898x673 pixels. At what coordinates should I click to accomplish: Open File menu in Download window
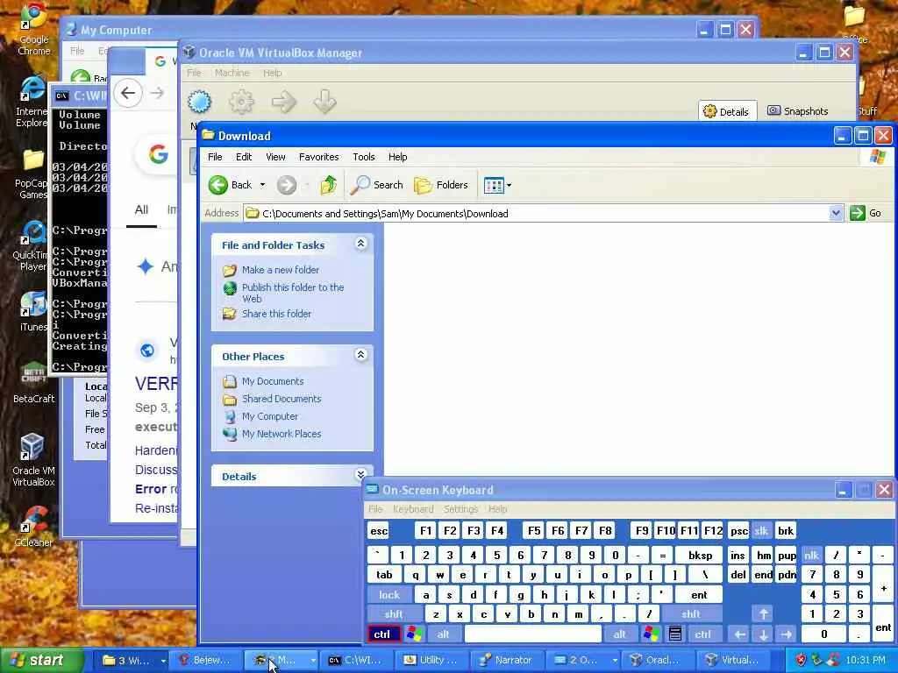215,157
